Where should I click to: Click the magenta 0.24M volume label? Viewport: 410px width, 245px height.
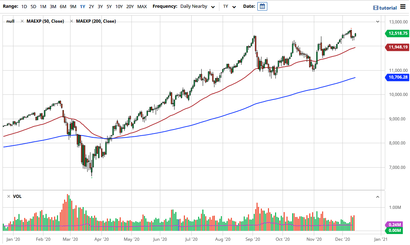(x=395, y=224)
